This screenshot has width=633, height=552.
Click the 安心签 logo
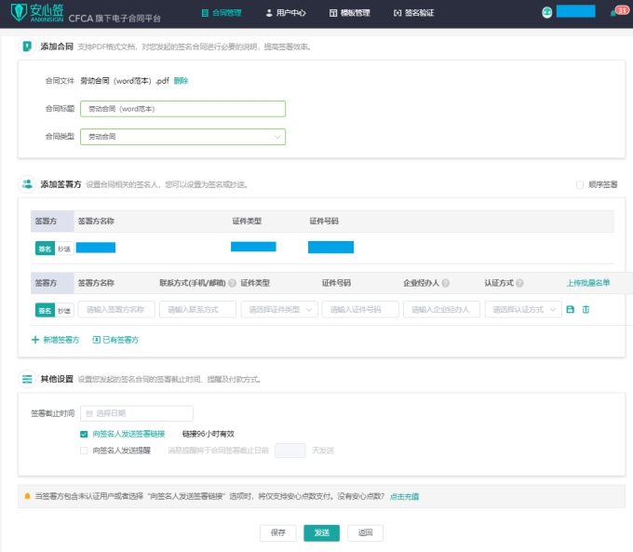(x=33, y=13)
